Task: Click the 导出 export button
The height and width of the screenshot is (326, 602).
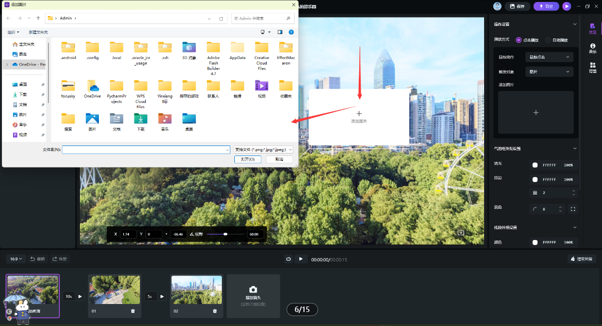Action: click(x=546, y=6)
